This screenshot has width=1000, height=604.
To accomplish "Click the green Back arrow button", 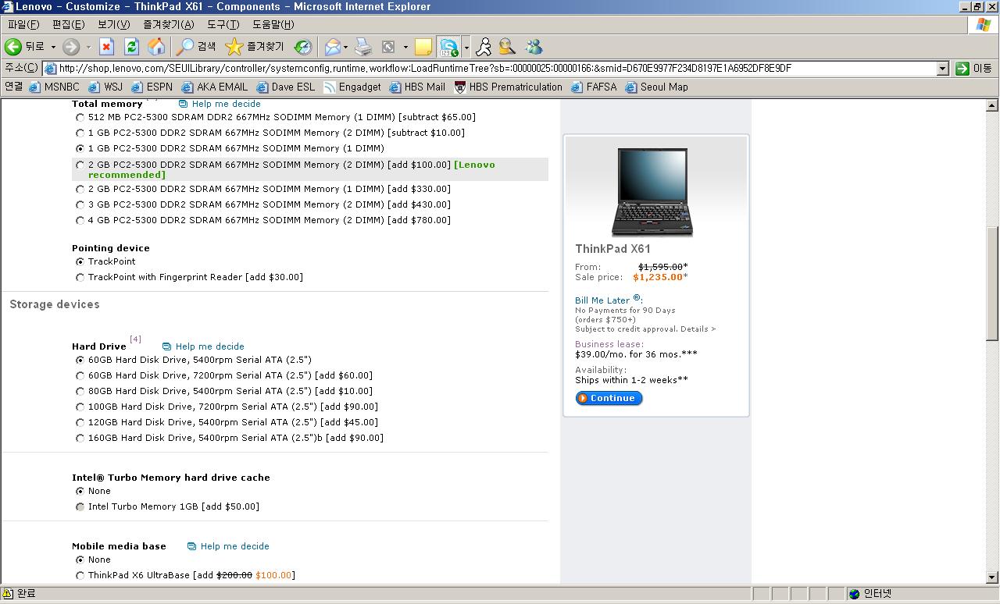I will 13,47.
